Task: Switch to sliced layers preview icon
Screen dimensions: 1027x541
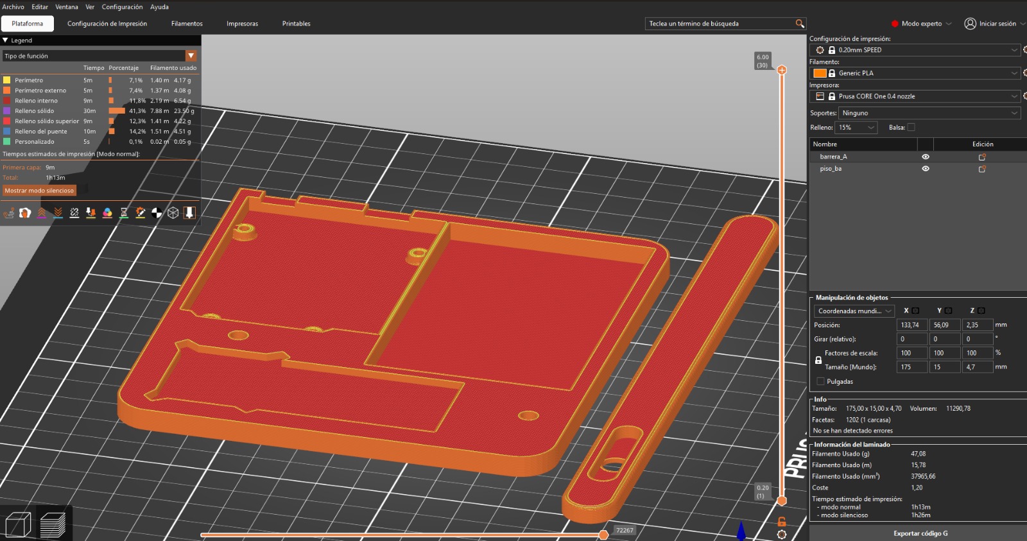Action: (53, 524)
